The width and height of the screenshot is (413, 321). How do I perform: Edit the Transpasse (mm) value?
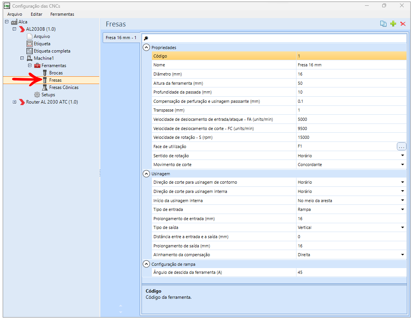coord(351,110)
